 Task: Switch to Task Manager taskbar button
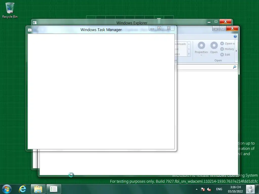point(54,189)
